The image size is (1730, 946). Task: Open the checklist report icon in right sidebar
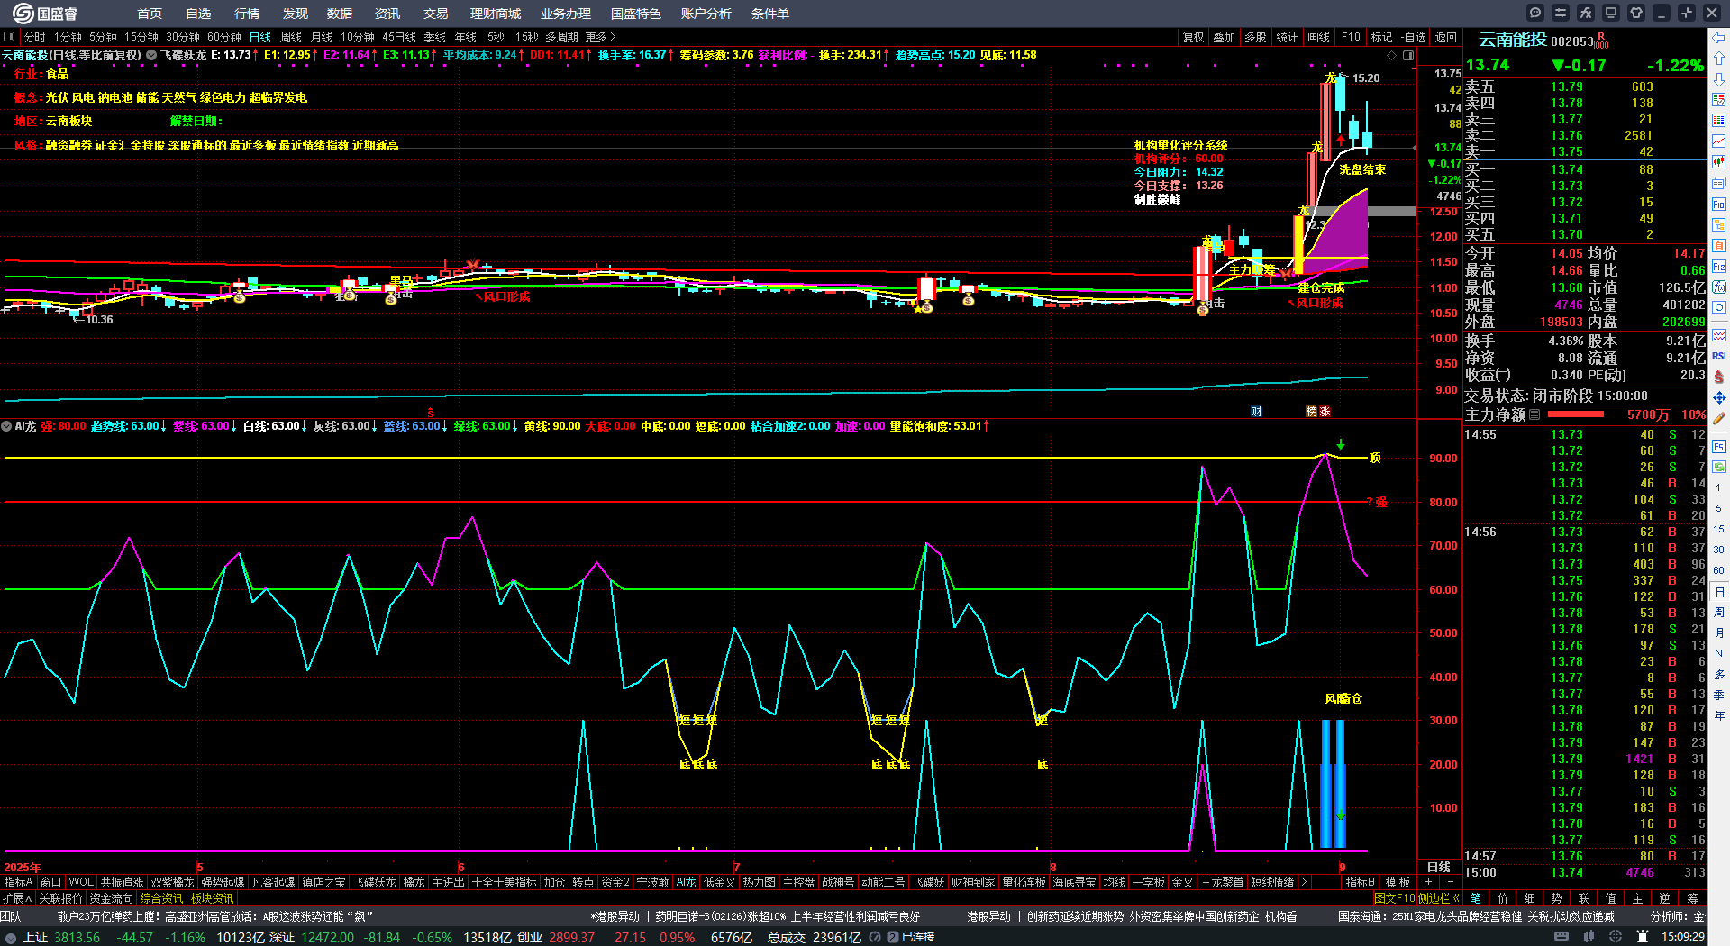coord(1719,100)
